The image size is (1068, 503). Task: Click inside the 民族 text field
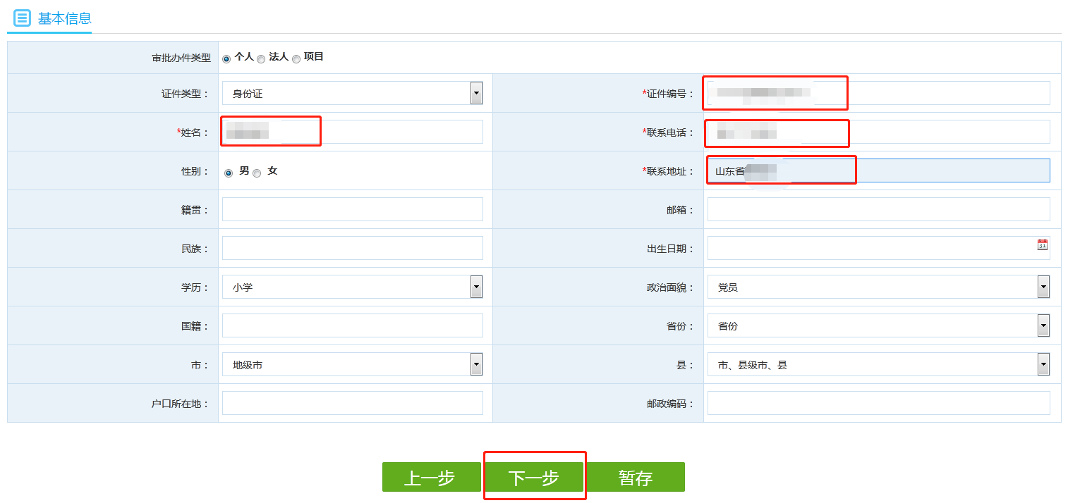pyautogui.click(x=353, y=247)
